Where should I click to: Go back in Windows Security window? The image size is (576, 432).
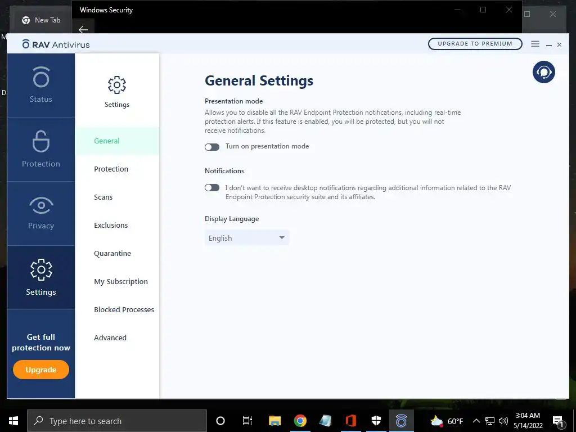(83, 29)
